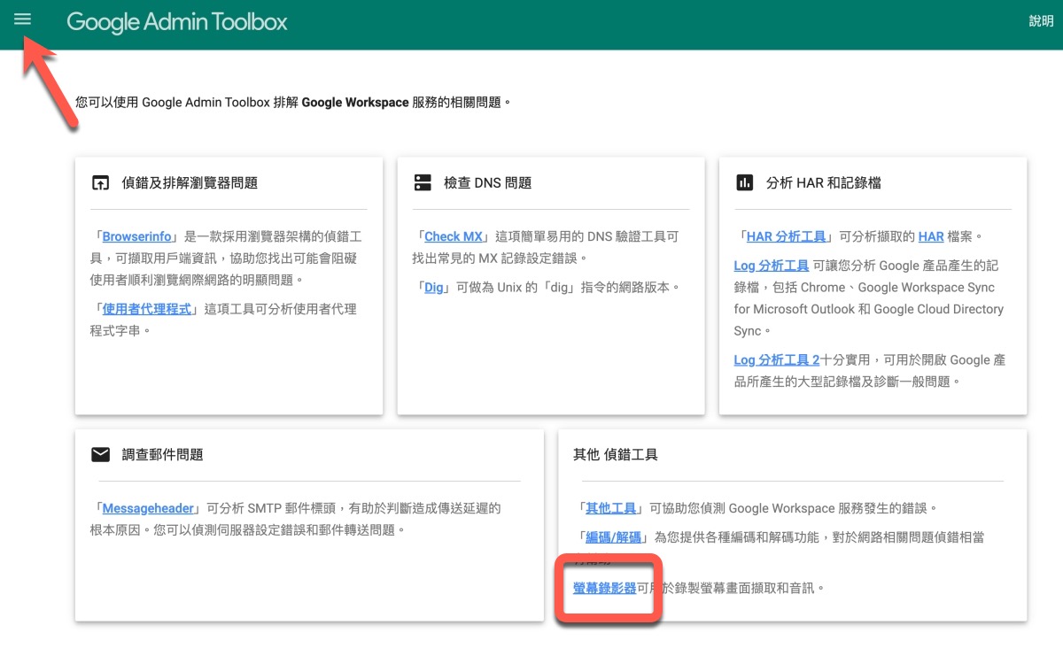Open the HAR 分析工具 link
This screenshot has height=656, width=1063.
(x=787, y=236)
